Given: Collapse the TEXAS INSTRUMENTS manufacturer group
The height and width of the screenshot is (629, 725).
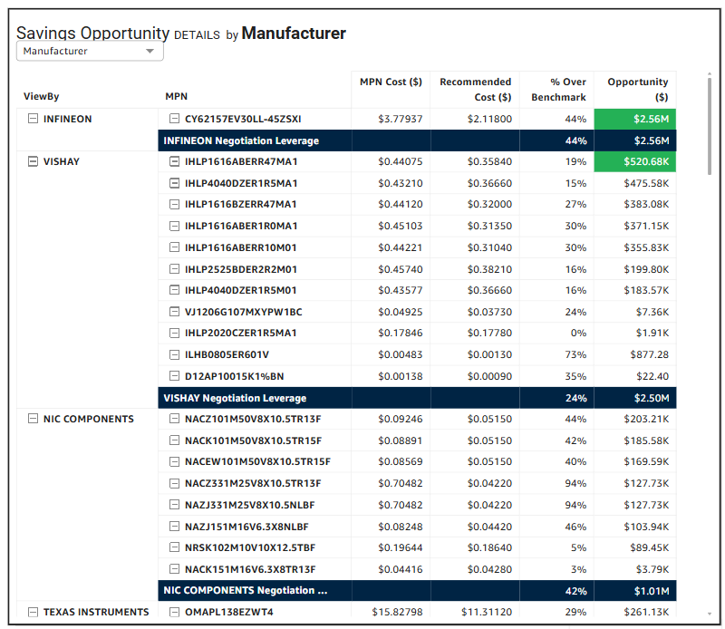Looking at the screenshot, I should point(33,612).
